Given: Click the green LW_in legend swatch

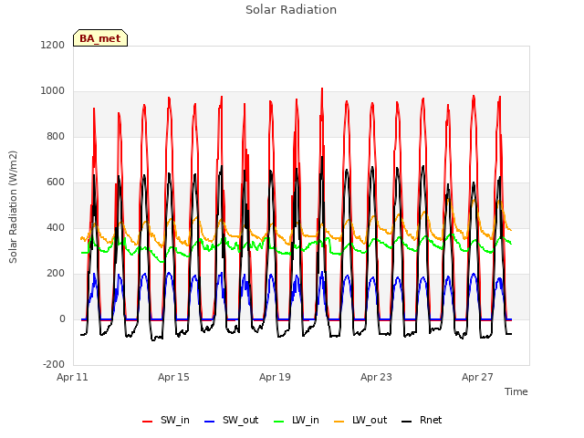Looking at the screenshot, I should [278, 422].
